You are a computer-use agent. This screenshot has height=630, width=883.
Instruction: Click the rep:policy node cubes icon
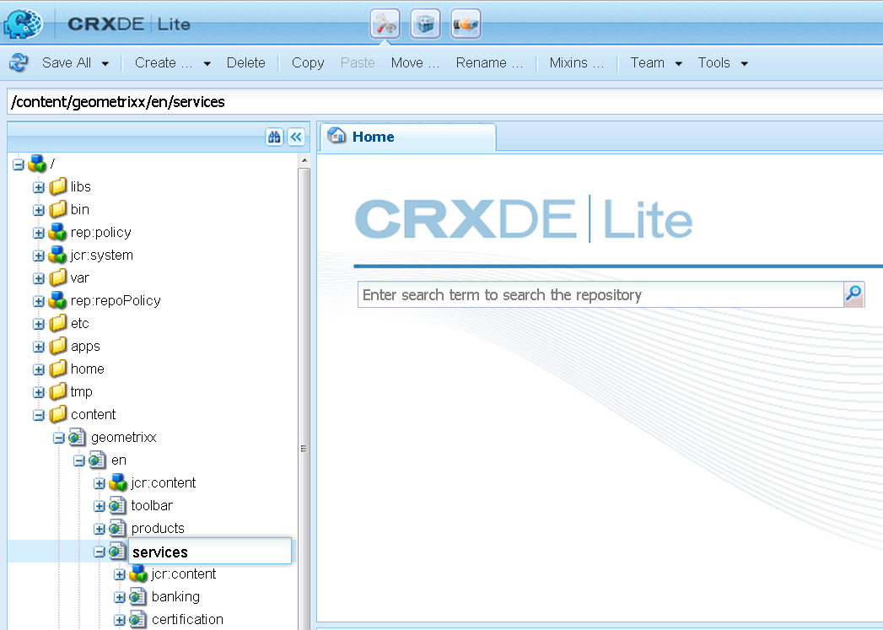point(57,232)
